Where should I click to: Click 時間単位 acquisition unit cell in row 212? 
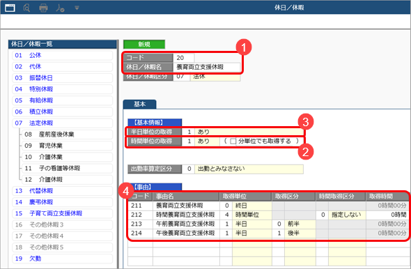coord(252,215)
